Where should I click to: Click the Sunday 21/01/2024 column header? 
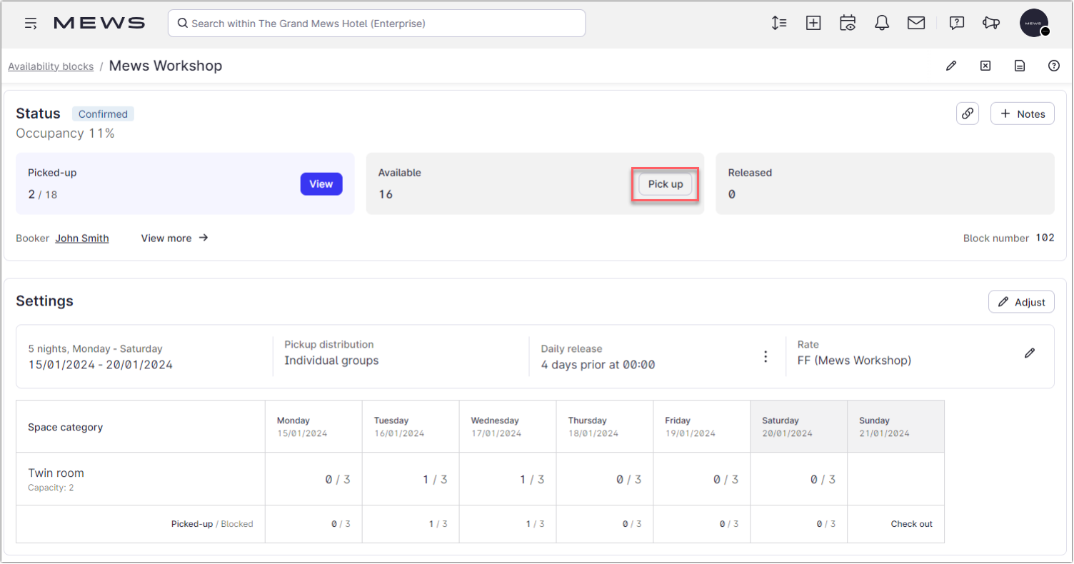895,426
